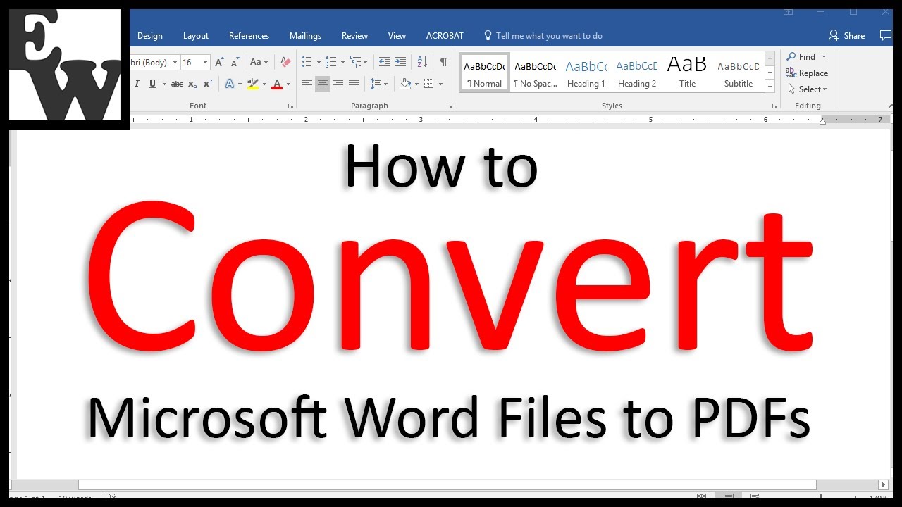Open the Design tab
The height and width of the screenshot is (507, 902).
coord(150,36)
